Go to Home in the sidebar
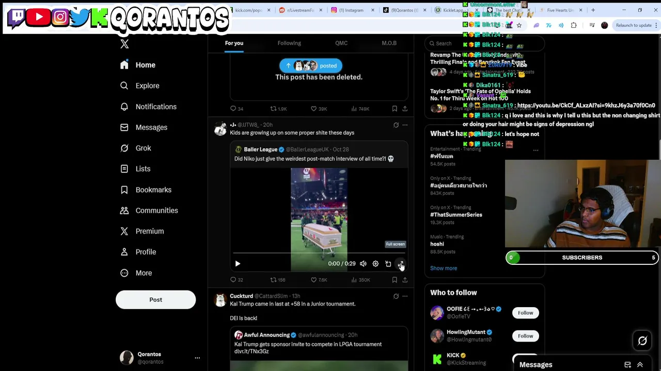Viewport: 661px width, 371px height. [138, 65]
